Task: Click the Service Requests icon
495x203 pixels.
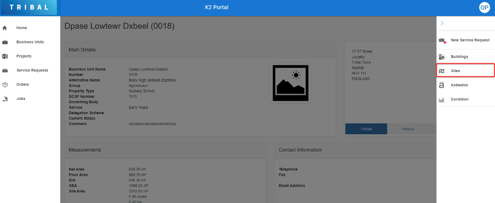Action: click(x=5, y=70)
